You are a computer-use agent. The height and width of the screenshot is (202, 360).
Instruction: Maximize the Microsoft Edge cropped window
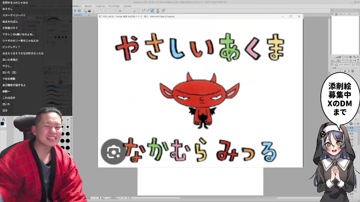pos(291,16)
